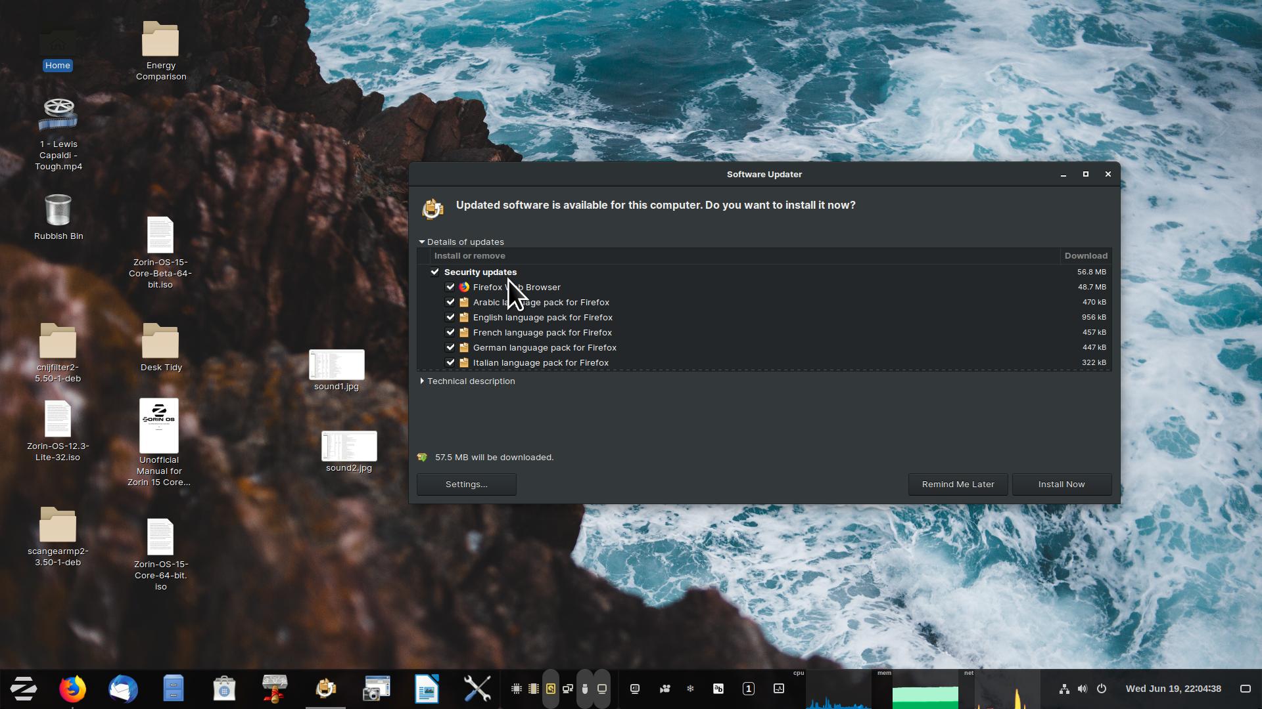Image resolution: width=1262 pixels, height=709 pixels.
Task: Uncheck Firefox Web Browser update
Action: pyautogui.click(x=450, y=287)
